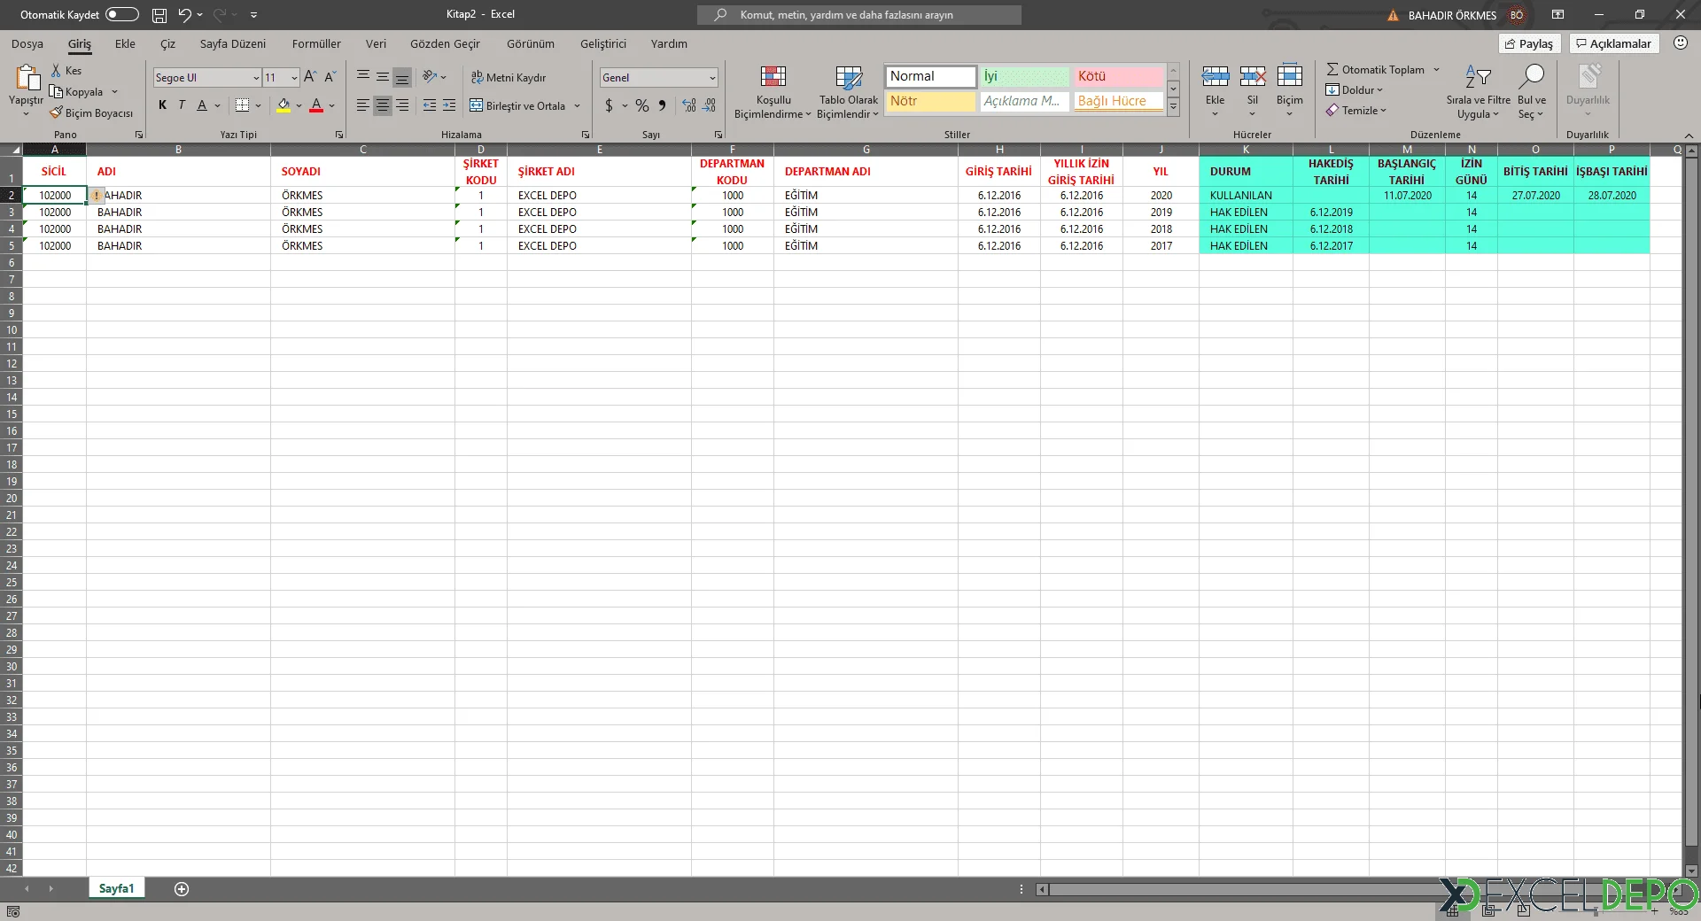Toggle the Otomatik Kaydet switch
This screenshot has width=1701, height=921.
(122, 14)
